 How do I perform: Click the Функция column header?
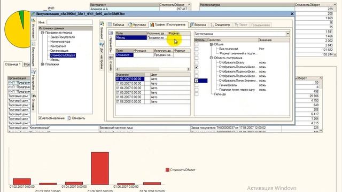pos(143,51)
